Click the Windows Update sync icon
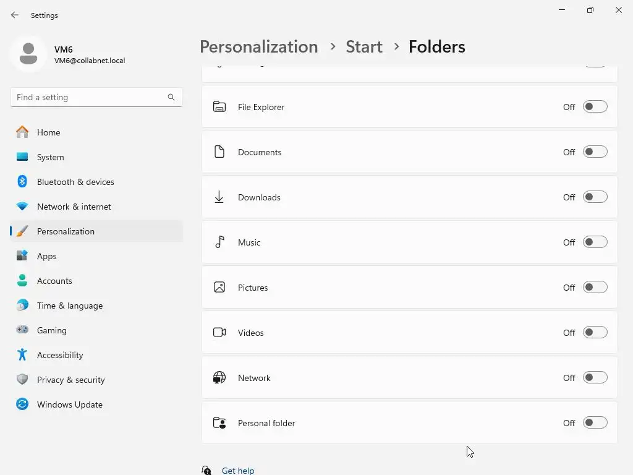 click(x=22, y=404)
